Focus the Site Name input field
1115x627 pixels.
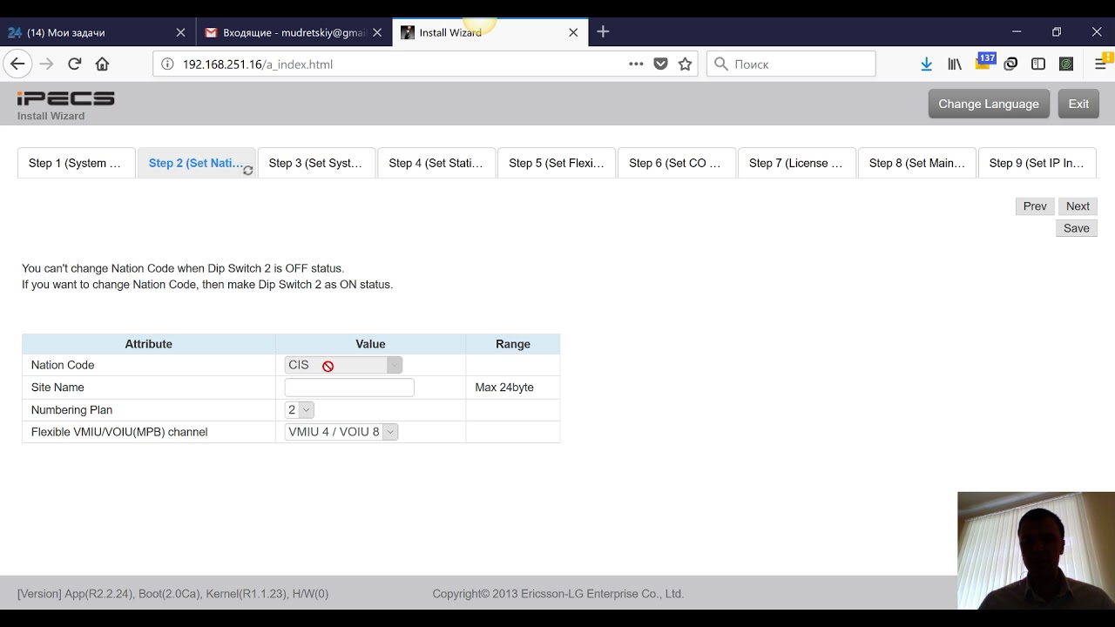[x=349, y=388]
